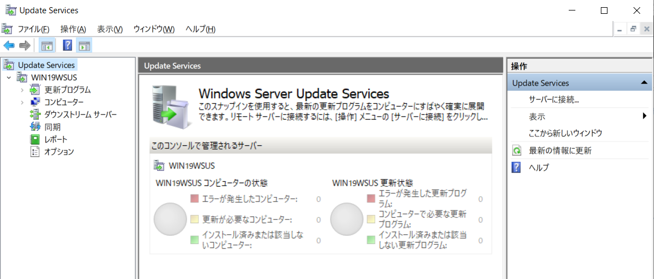
Task: Click the green 該当しない更新プログラム swatch
Action: 371,240
